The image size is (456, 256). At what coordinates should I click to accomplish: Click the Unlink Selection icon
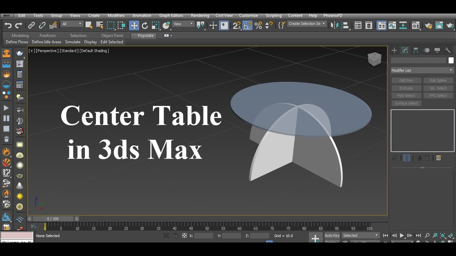(x=42, y=25)
